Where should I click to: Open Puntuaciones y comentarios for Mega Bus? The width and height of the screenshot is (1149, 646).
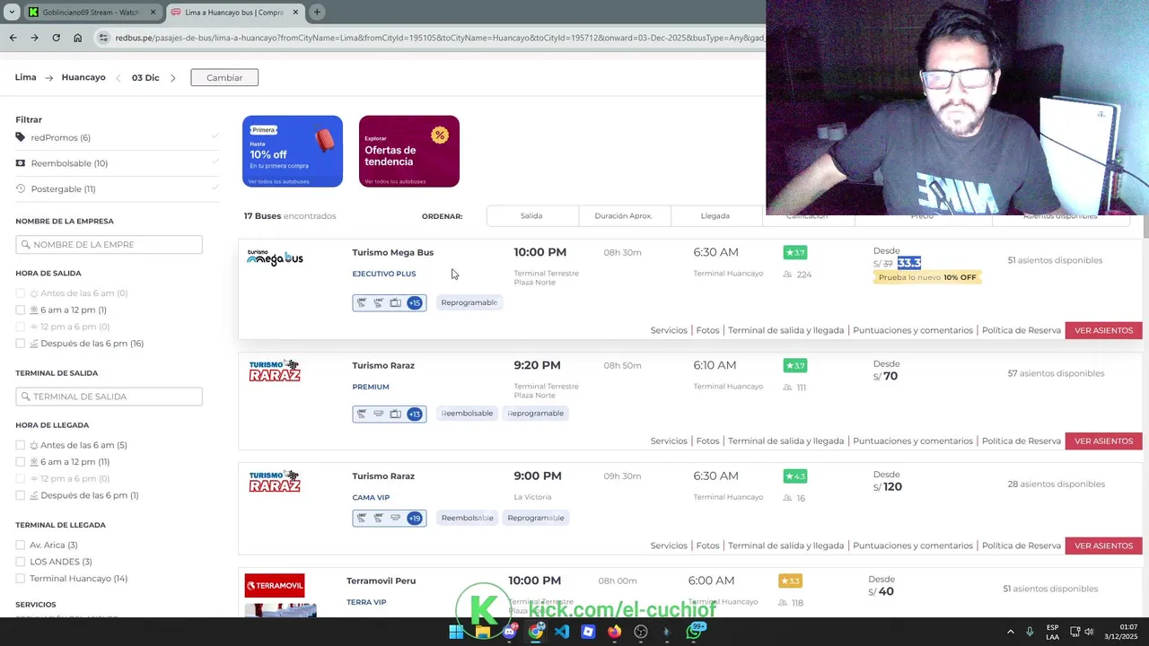913,330
